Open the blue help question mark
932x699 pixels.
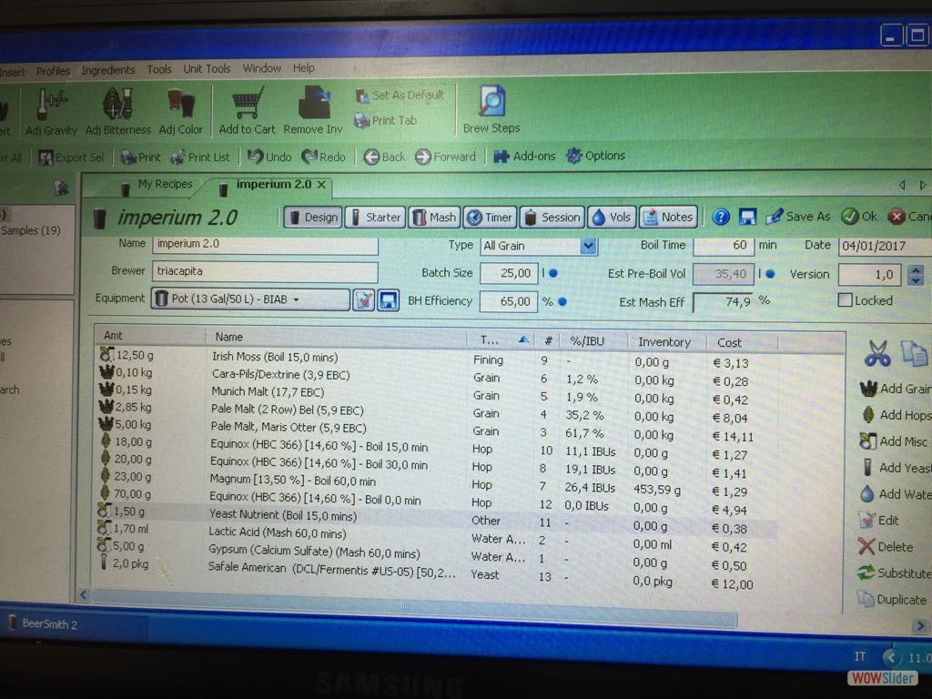721,217
